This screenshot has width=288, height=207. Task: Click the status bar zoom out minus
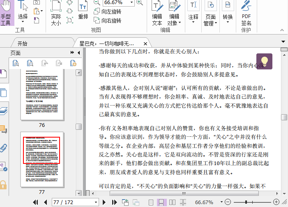point(228,202)
